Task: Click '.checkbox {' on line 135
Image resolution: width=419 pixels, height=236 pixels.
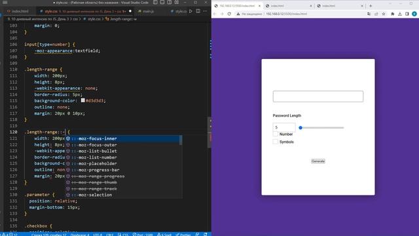Action: 38,226
